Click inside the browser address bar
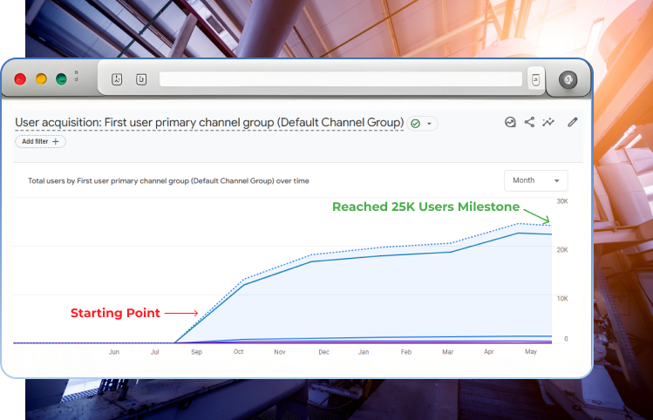The width and height of the screenshot is (653, 420). pos(340,79)
